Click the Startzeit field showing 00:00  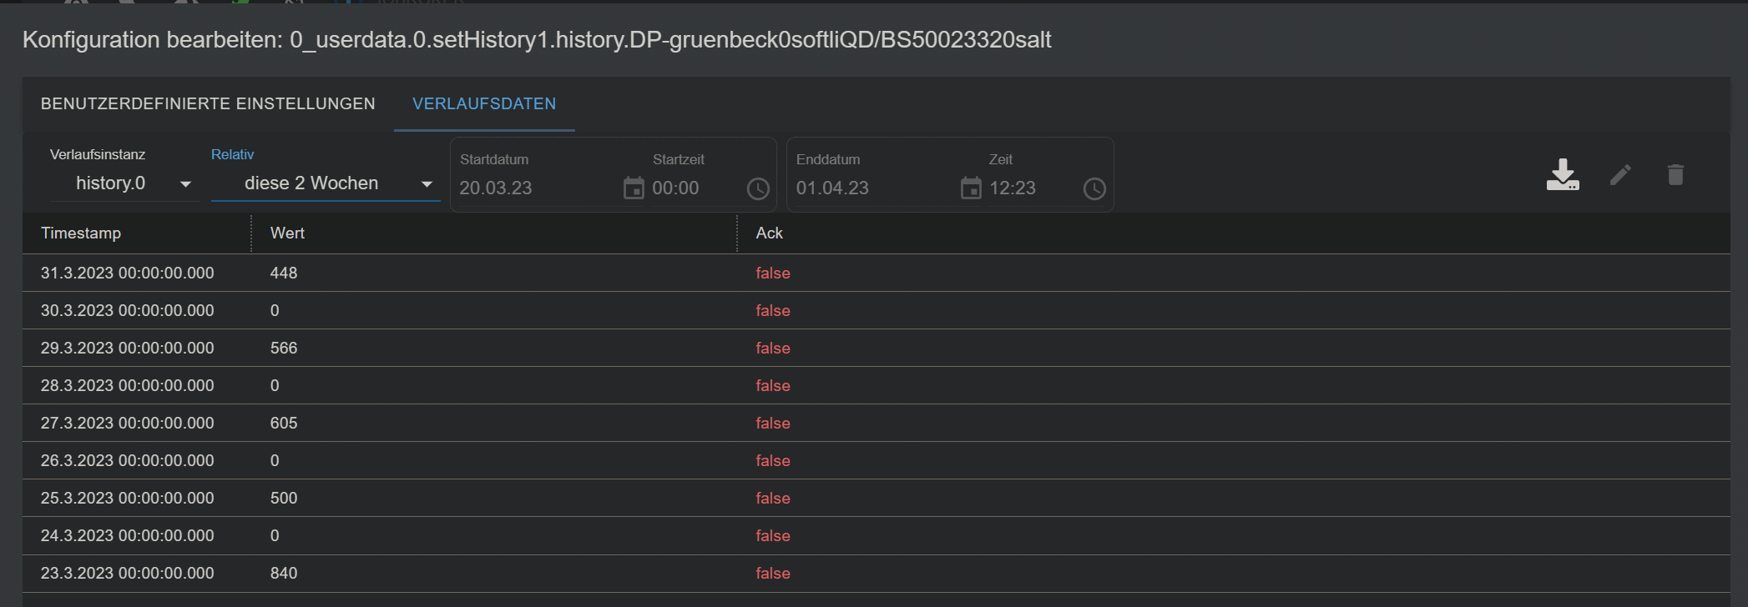tap(693, 188)
